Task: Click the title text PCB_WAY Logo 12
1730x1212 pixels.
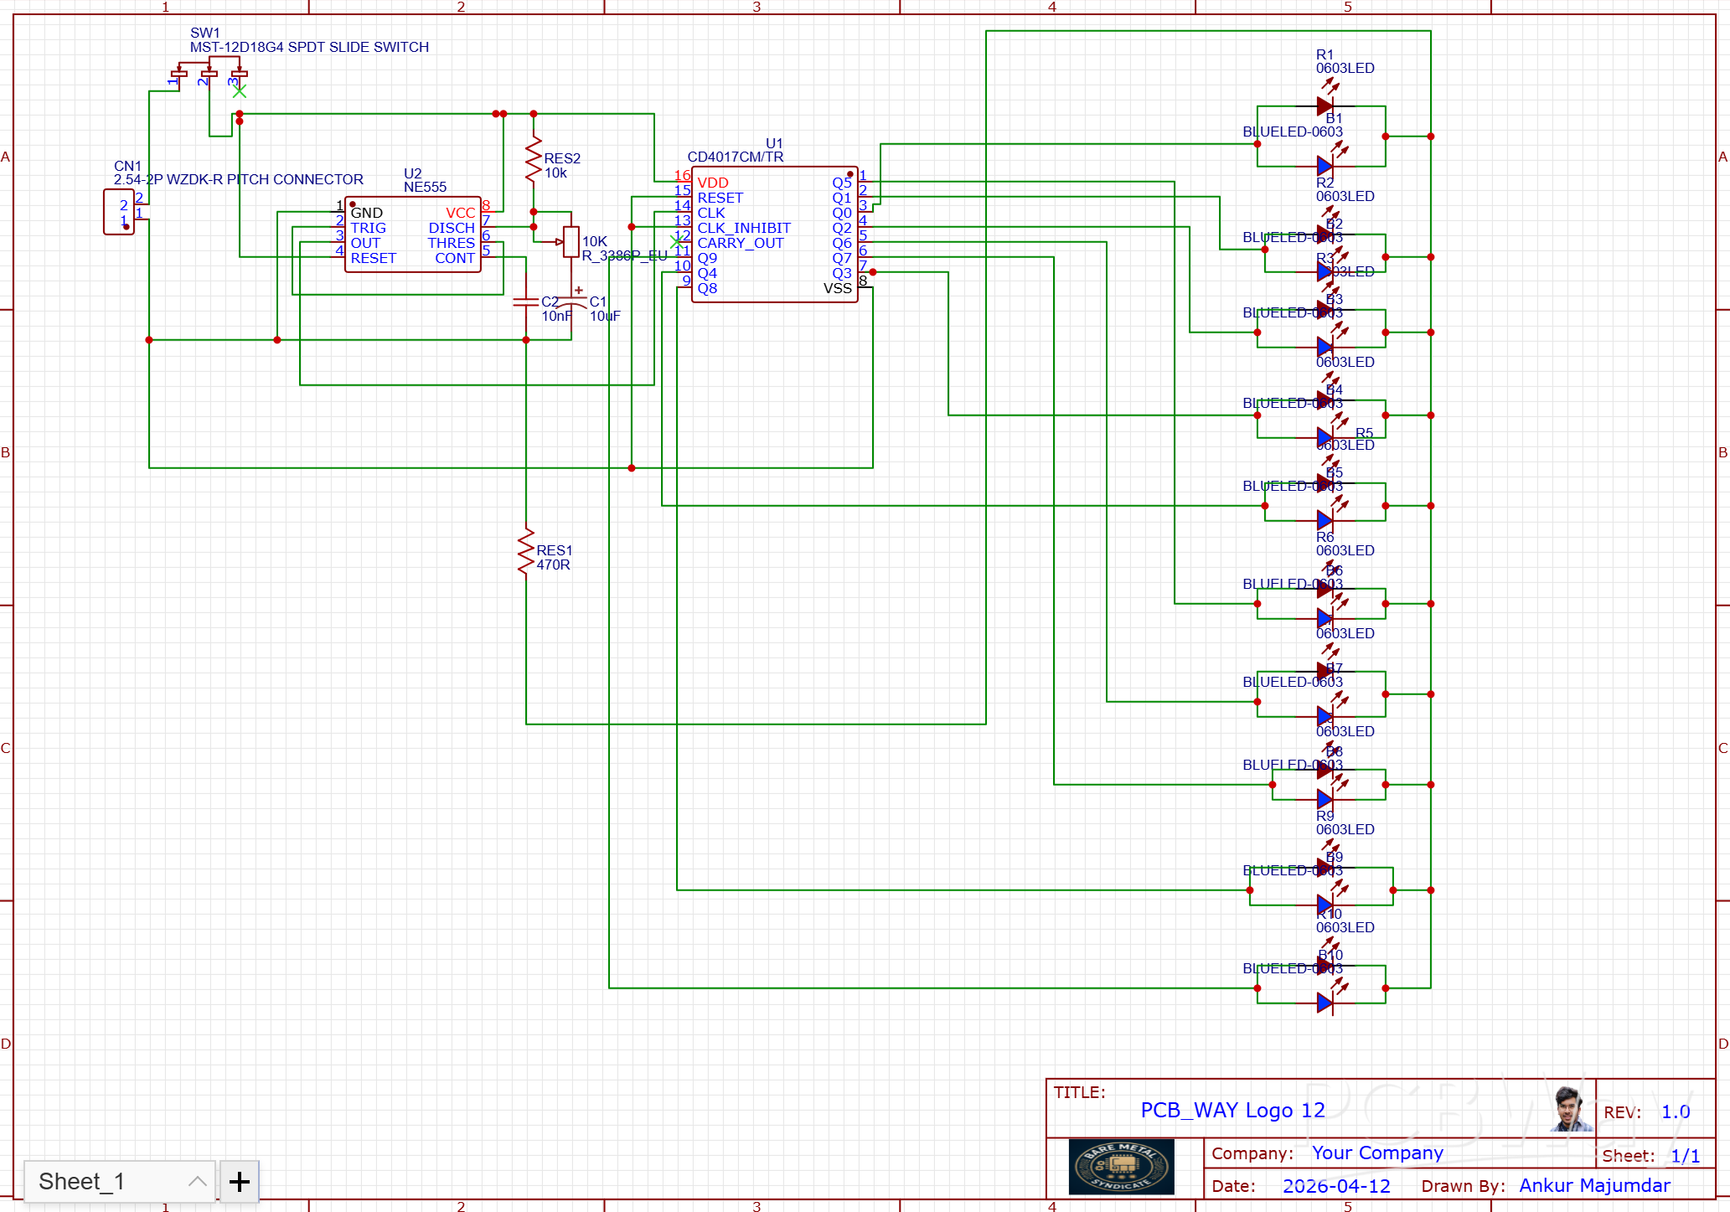Action: point(1232,1110)
